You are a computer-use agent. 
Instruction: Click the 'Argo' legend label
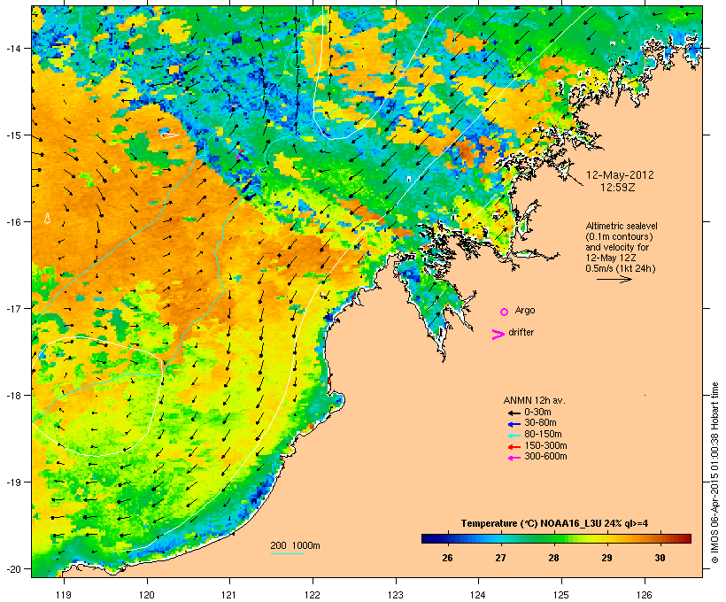(x=525, y=310)
